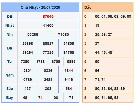
Task: Select the Đầu row label 1
Action: coord(85,25)
